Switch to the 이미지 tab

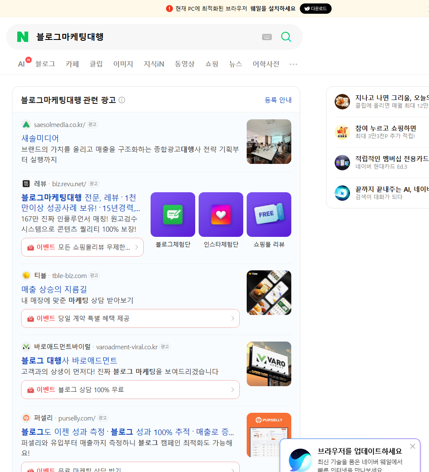[x=123, y=64]
